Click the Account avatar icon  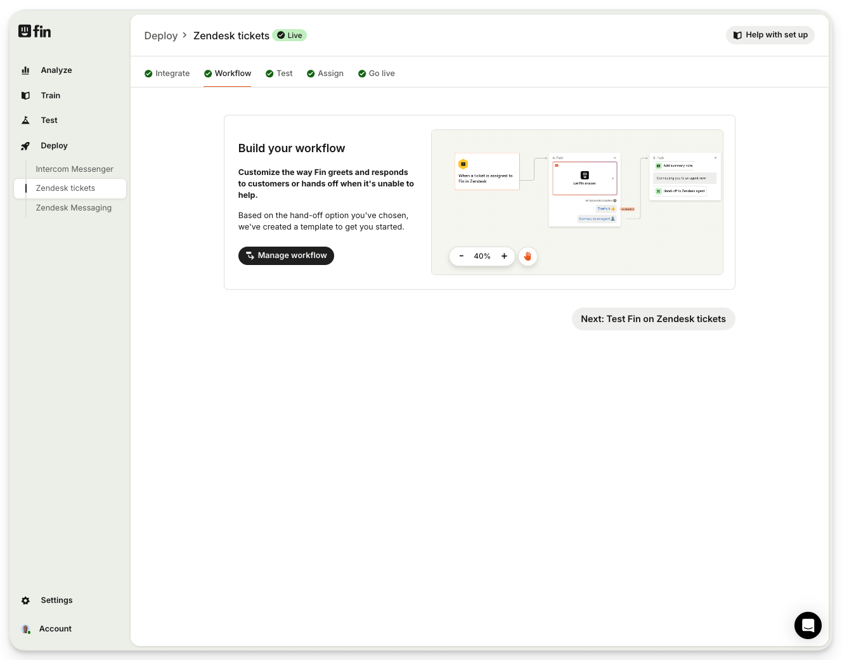(x=26, y=629)
